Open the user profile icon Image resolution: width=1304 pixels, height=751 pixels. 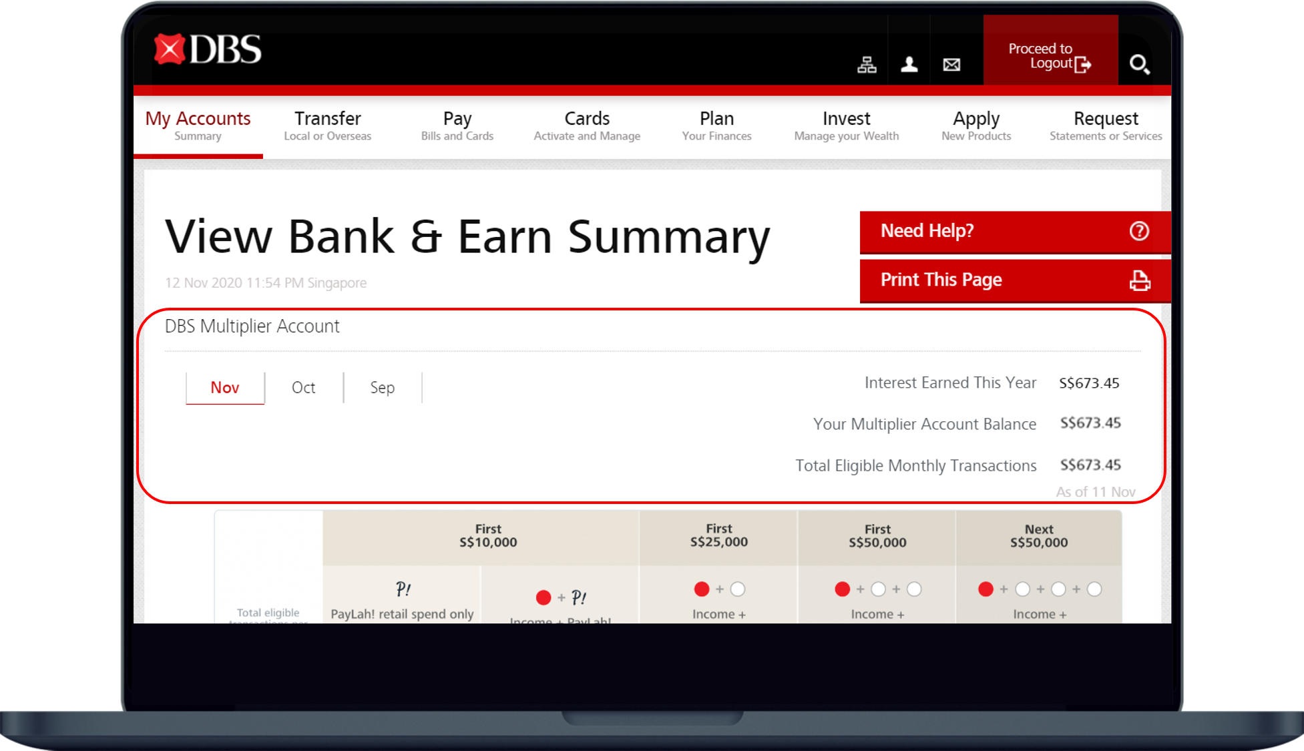click(x=909, y=65)
